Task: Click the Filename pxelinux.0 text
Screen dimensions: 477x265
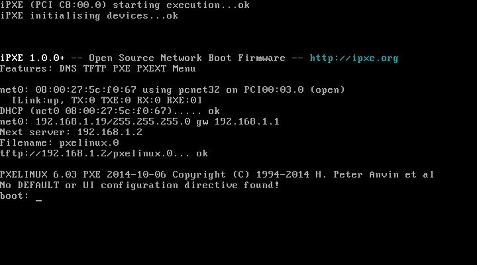Action: tap(60, 142)
